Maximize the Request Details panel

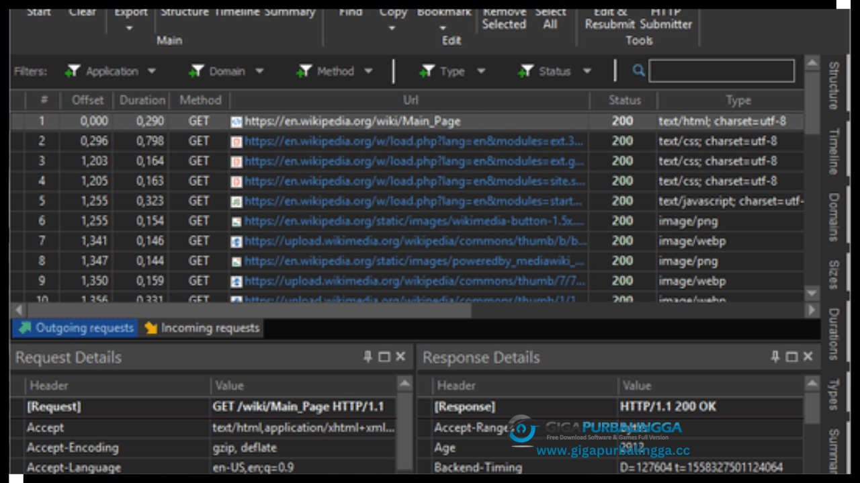[384, 357]
